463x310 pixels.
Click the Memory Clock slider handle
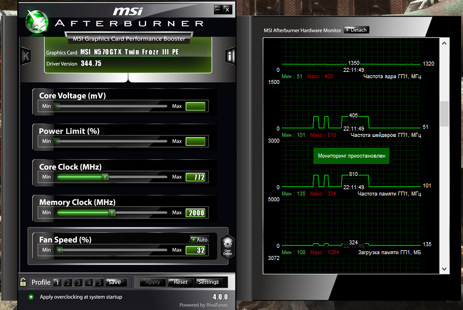[x=112, y=213]
